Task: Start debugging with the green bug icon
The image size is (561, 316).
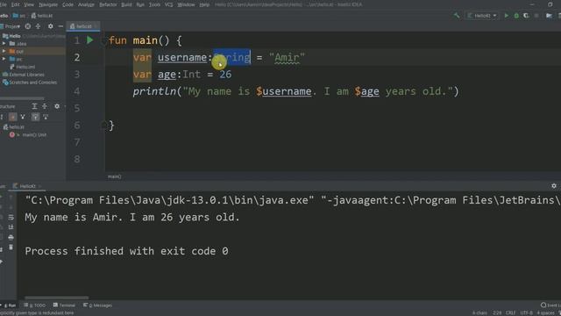Action: pyautogui.click(x=516, y=16)
